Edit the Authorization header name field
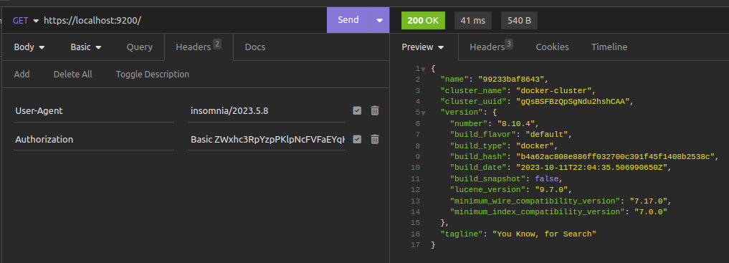729x263 pixels. pyautogui.click(x=94, y=140)
